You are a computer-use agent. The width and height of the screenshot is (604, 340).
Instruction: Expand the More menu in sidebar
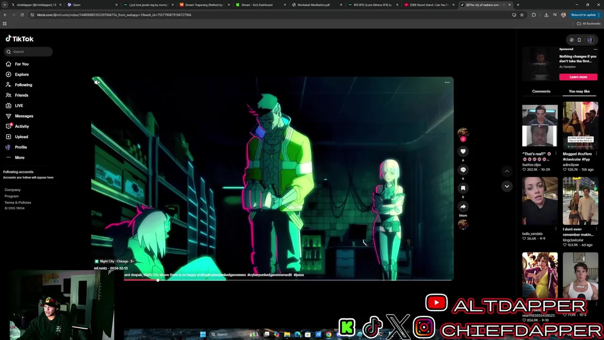19,157
